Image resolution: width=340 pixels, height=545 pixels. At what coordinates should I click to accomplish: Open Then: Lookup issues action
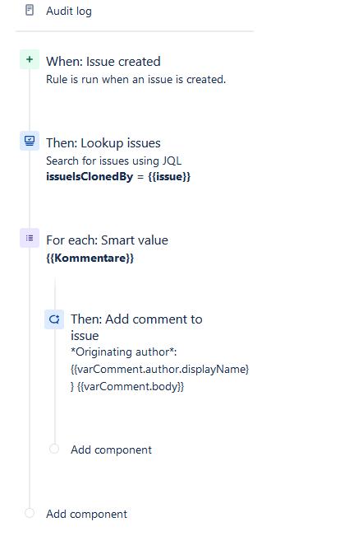tap(103, 143)
